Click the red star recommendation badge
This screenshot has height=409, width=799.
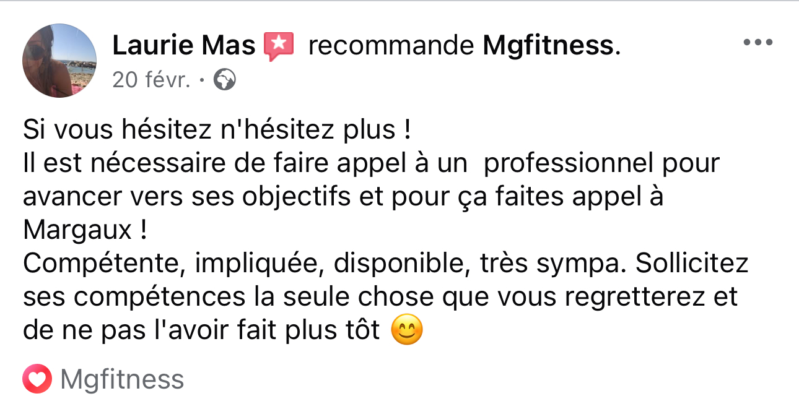point(278,46)
